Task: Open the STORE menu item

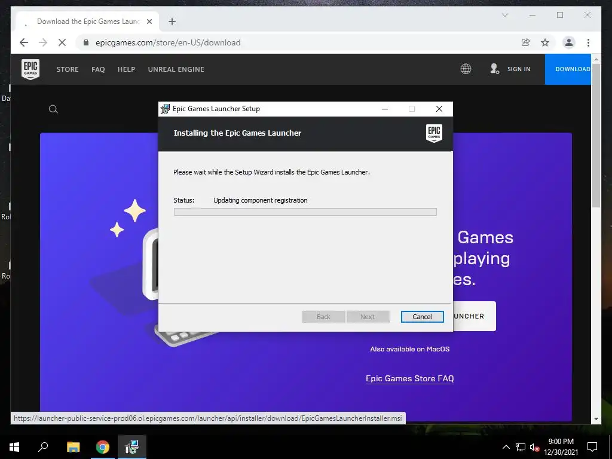Action: pos(68,69)
